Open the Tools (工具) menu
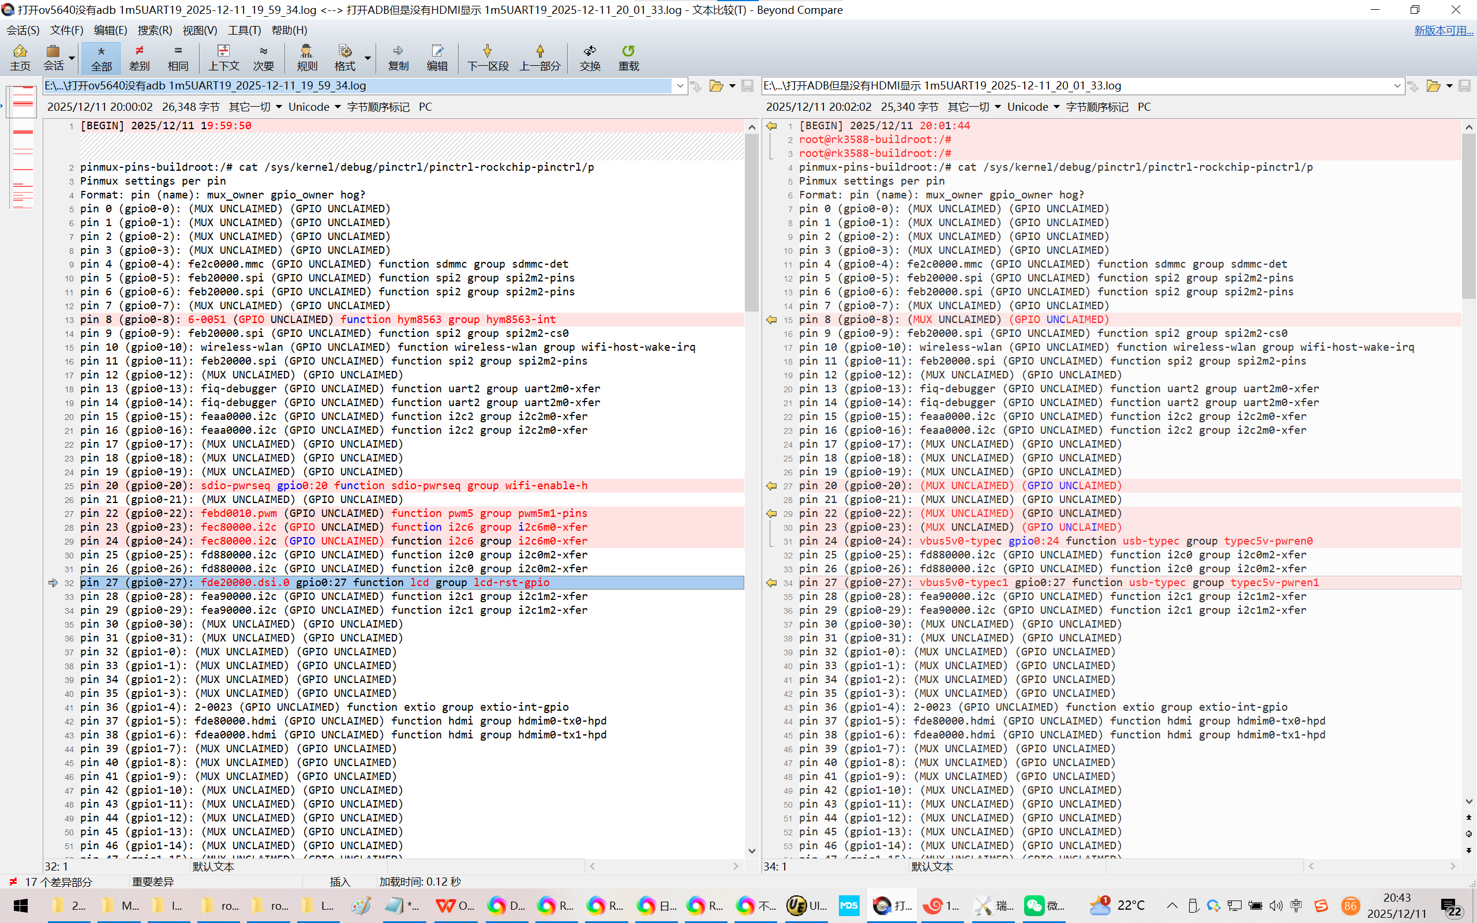The image size is (1477, 923). [x=244, y=30]
